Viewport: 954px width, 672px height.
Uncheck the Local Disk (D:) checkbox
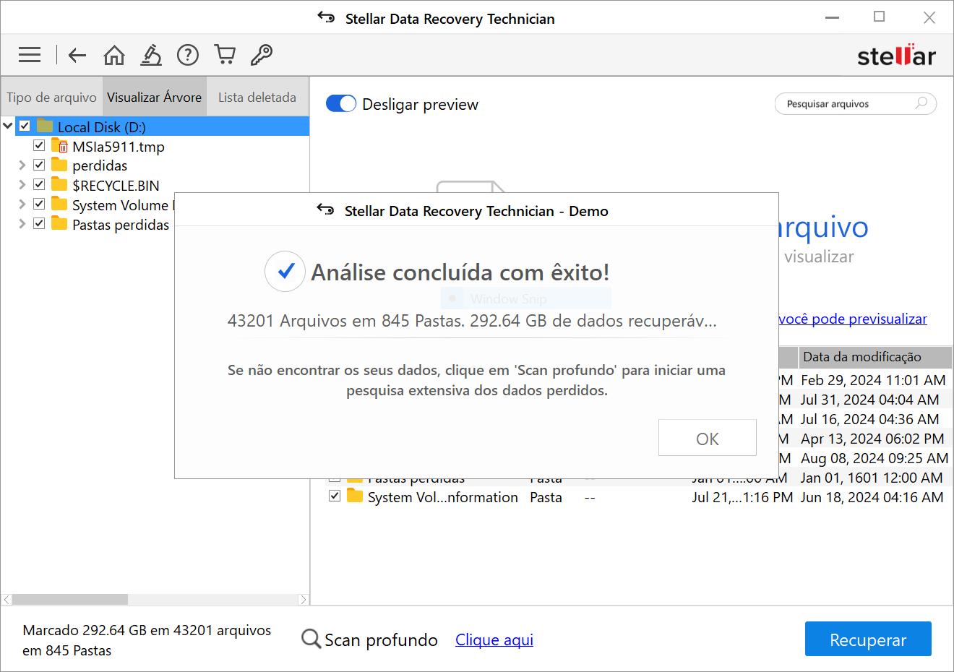25,126
